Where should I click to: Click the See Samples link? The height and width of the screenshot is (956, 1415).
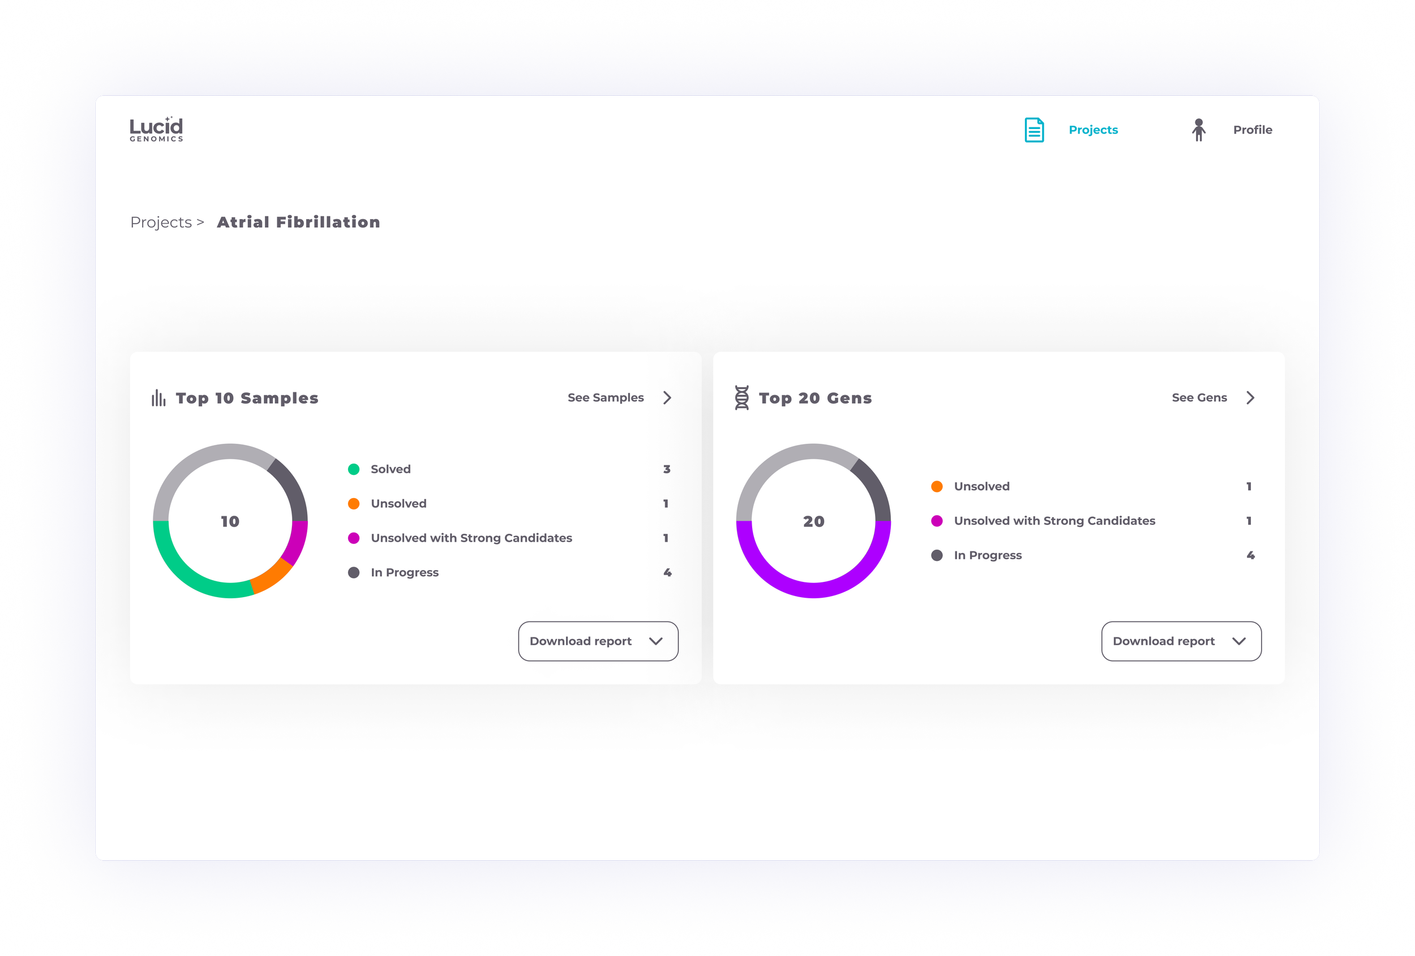tap(605, 397)
